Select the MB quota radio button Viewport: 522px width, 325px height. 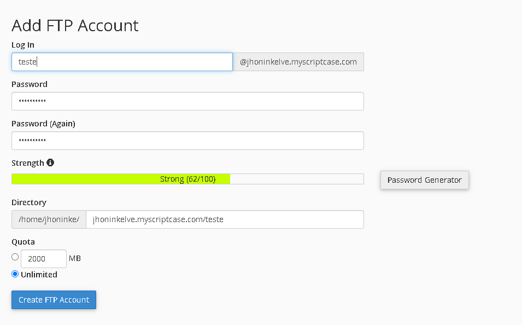point(15,257)
